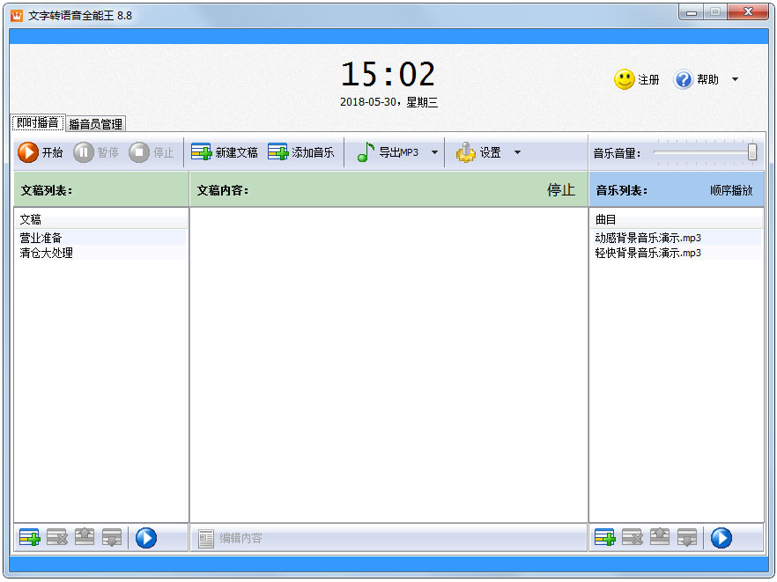
Task: Move script down with the script list's down icon
Action: [x=112, y=537]
